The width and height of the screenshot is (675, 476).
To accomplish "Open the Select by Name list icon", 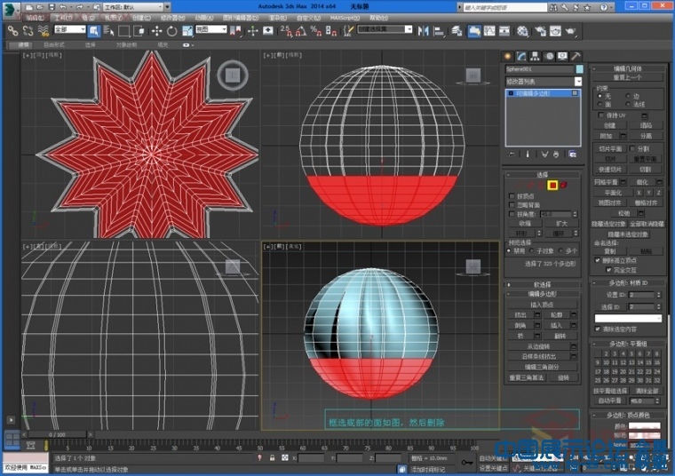I will [108, 31].
